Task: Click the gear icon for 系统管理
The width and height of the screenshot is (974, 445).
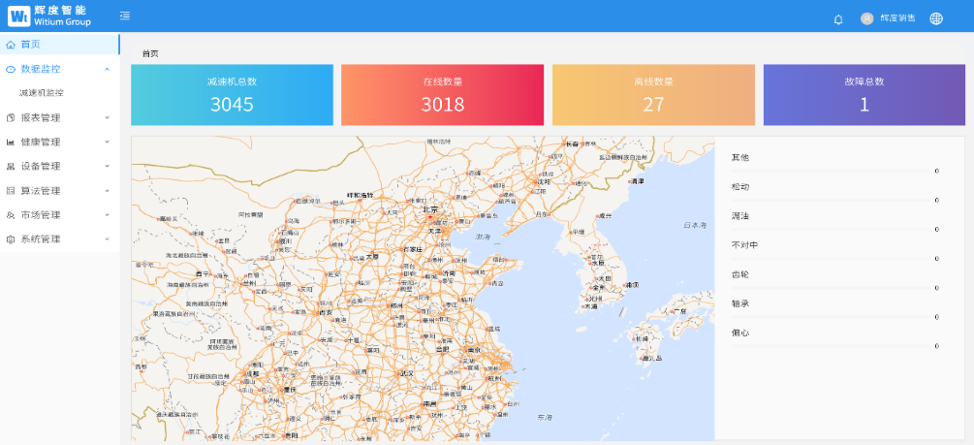Action: (x=11, y=238)
